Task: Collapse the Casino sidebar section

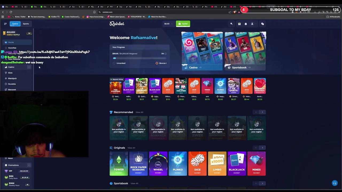Action: [29, 67]
